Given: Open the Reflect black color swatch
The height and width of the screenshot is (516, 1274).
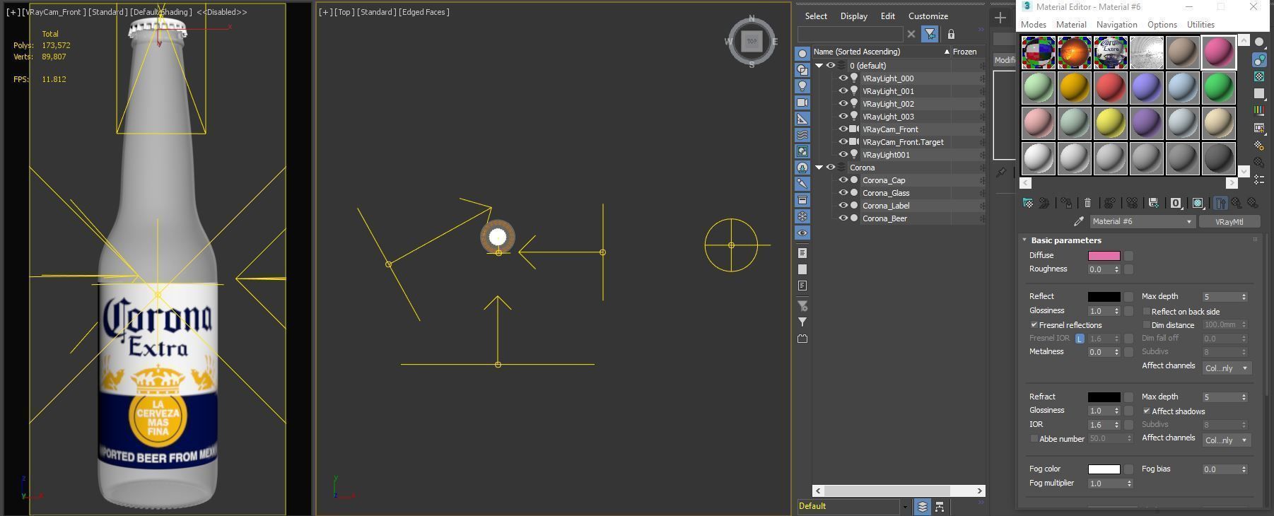Looking at the screenshot, I should (1104, 297).
